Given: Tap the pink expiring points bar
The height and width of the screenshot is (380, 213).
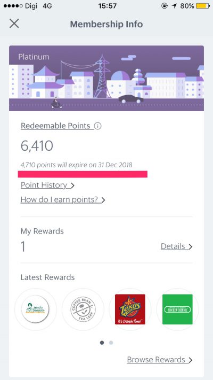Looking at the screenshot, I should click(83, 174).
